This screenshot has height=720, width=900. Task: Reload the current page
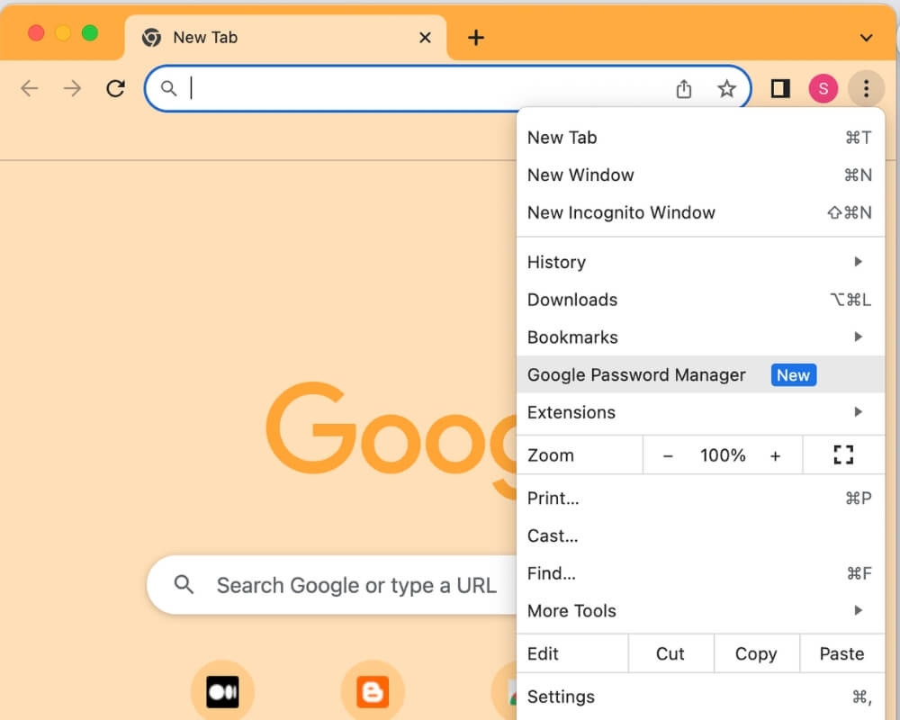click(x=115, y=88)
